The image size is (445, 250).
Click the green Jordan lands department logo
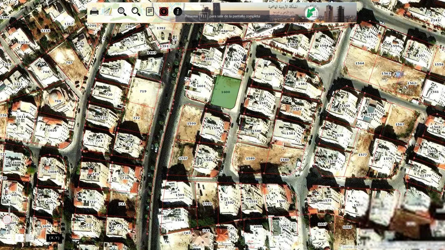coord(311,13)
